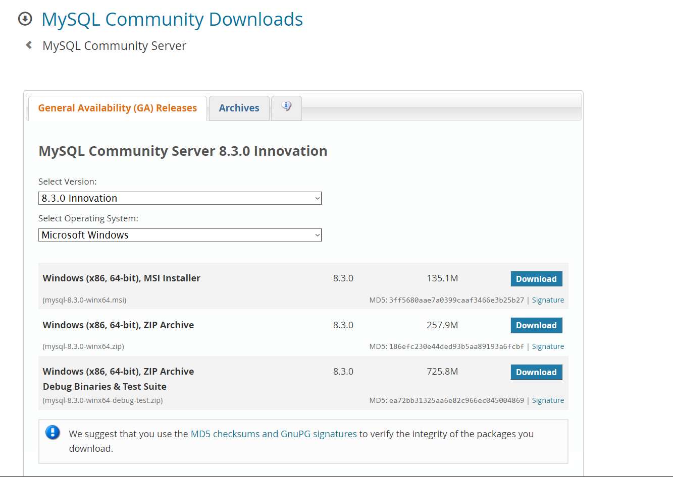Click the 135.1M file size value
The height and width of the screenshot is (477, 673).
tap(442, 278)
